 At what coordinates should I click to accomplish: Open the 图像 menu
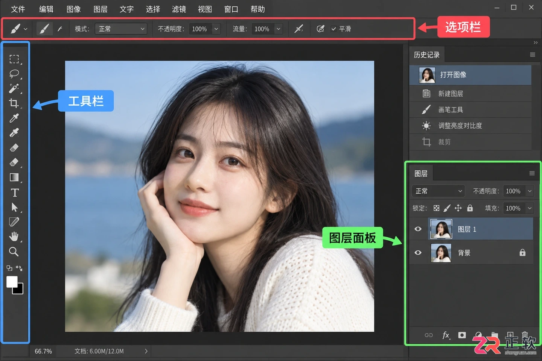coord(73,9)
